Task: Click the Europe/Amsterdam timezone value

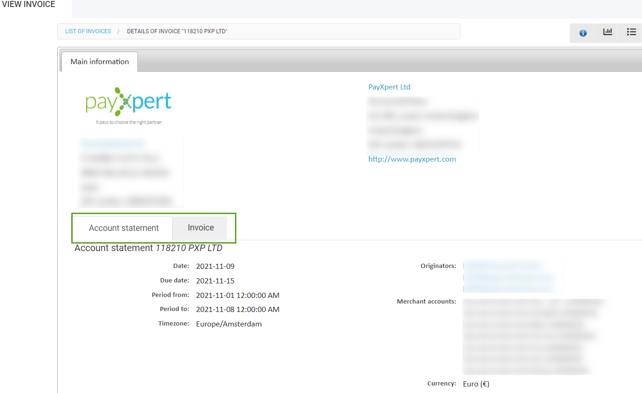Action: click(x=229, y=324)
